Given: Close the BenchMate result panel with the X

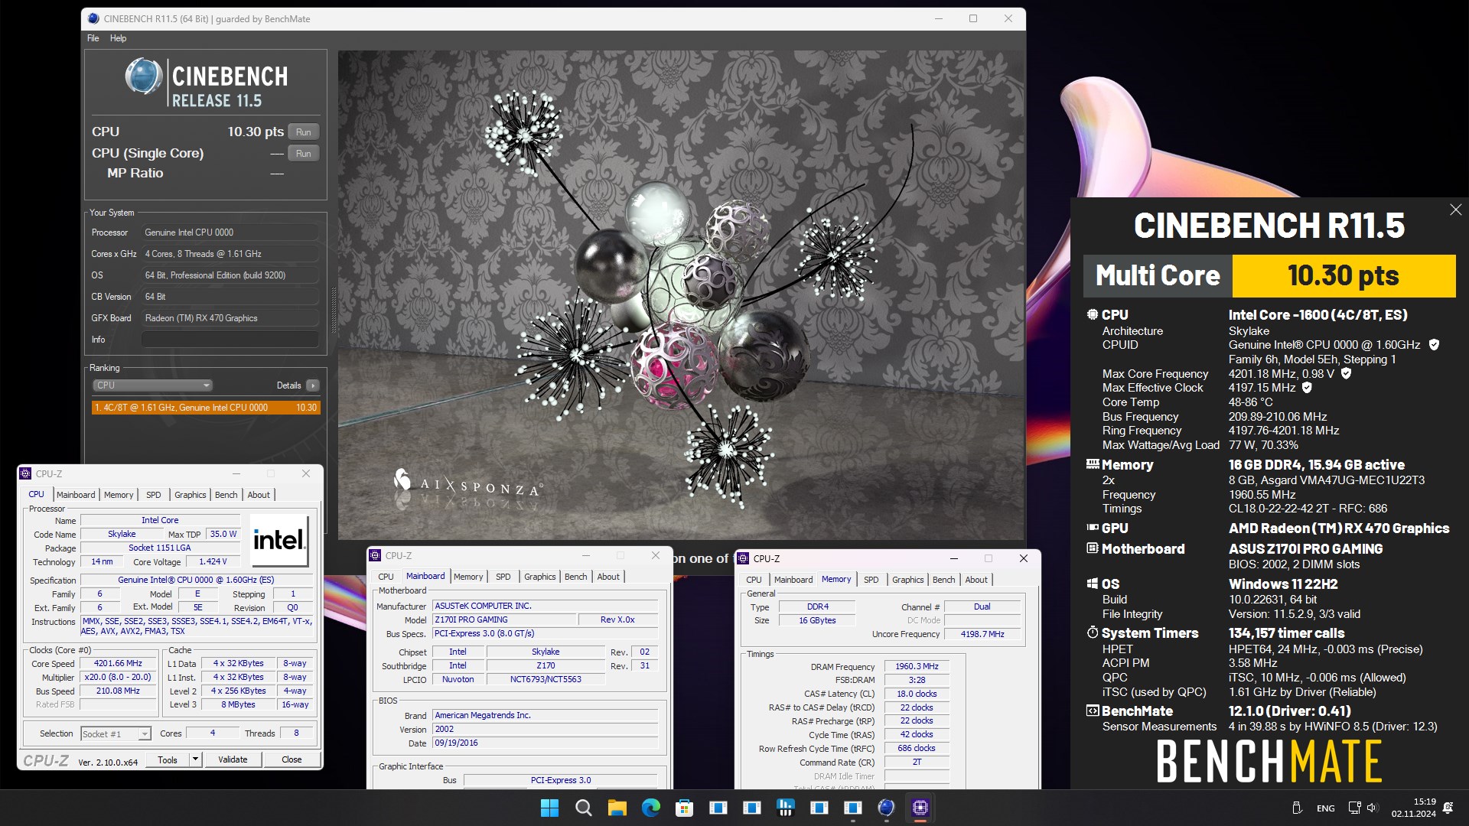Looking at the screenshot, I should pos(1455,210).
